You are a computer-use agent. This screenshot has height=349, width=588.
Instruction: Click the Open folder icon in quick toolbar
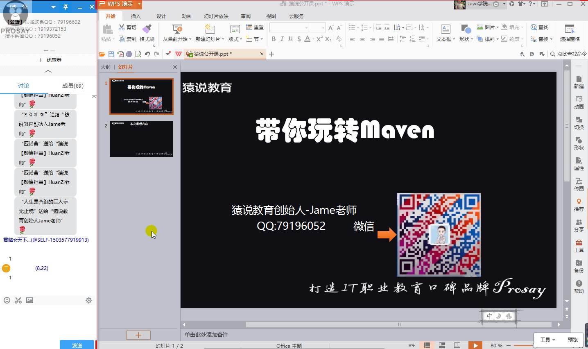click(x=102, y=54)
